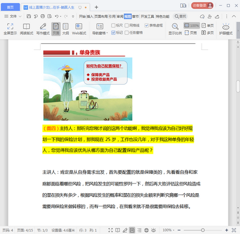The image size is (240, 234).
Task: Expand the Undo history dropdown arrow
Action: pos(61,17)
